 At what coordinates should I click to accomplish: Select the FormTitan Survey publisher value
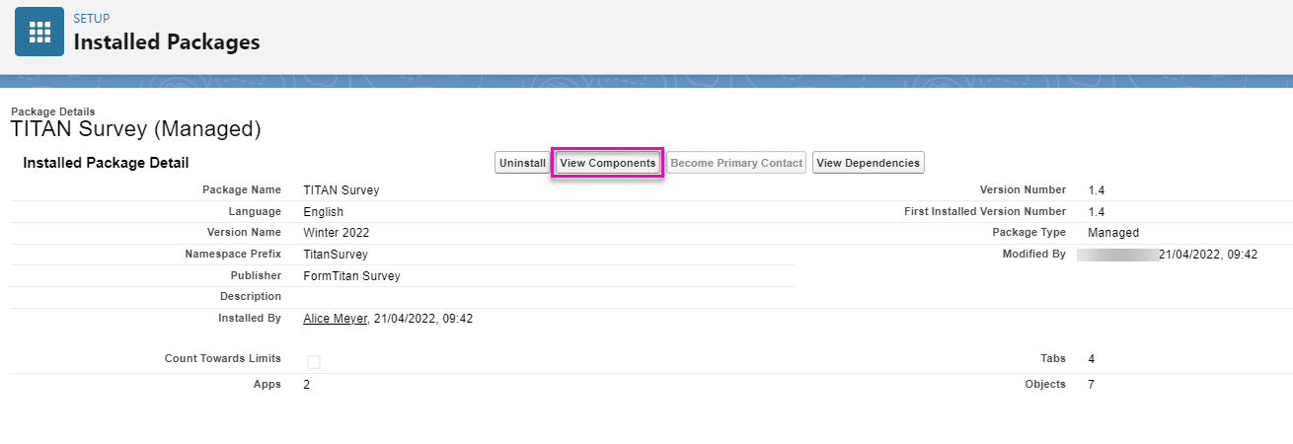coord(352,276)
